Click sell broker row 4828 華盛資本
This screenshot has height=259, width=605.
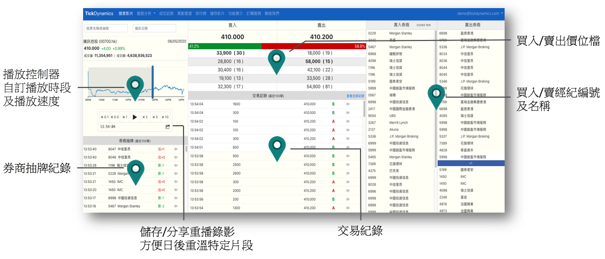tap(471, 150)
